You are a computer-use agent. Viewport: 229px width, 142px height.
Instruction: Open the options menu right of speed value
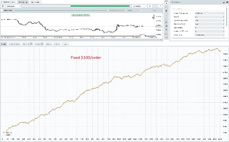161,10
